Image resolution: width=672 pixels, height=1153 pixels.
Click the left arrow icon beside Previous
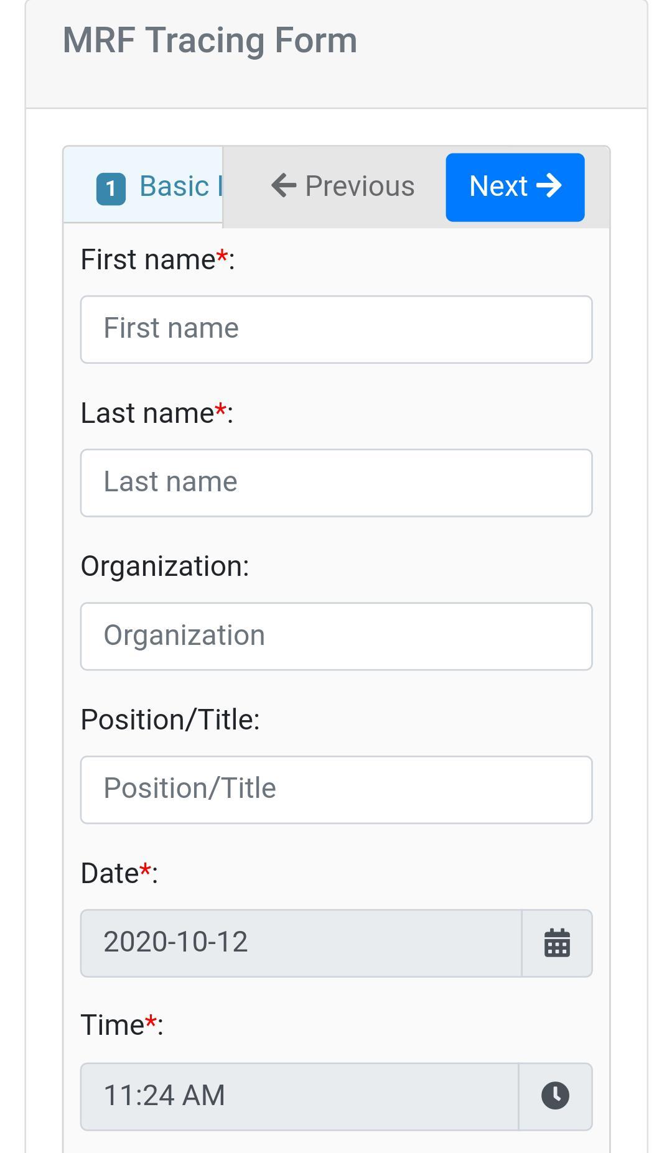coord(284,186)
